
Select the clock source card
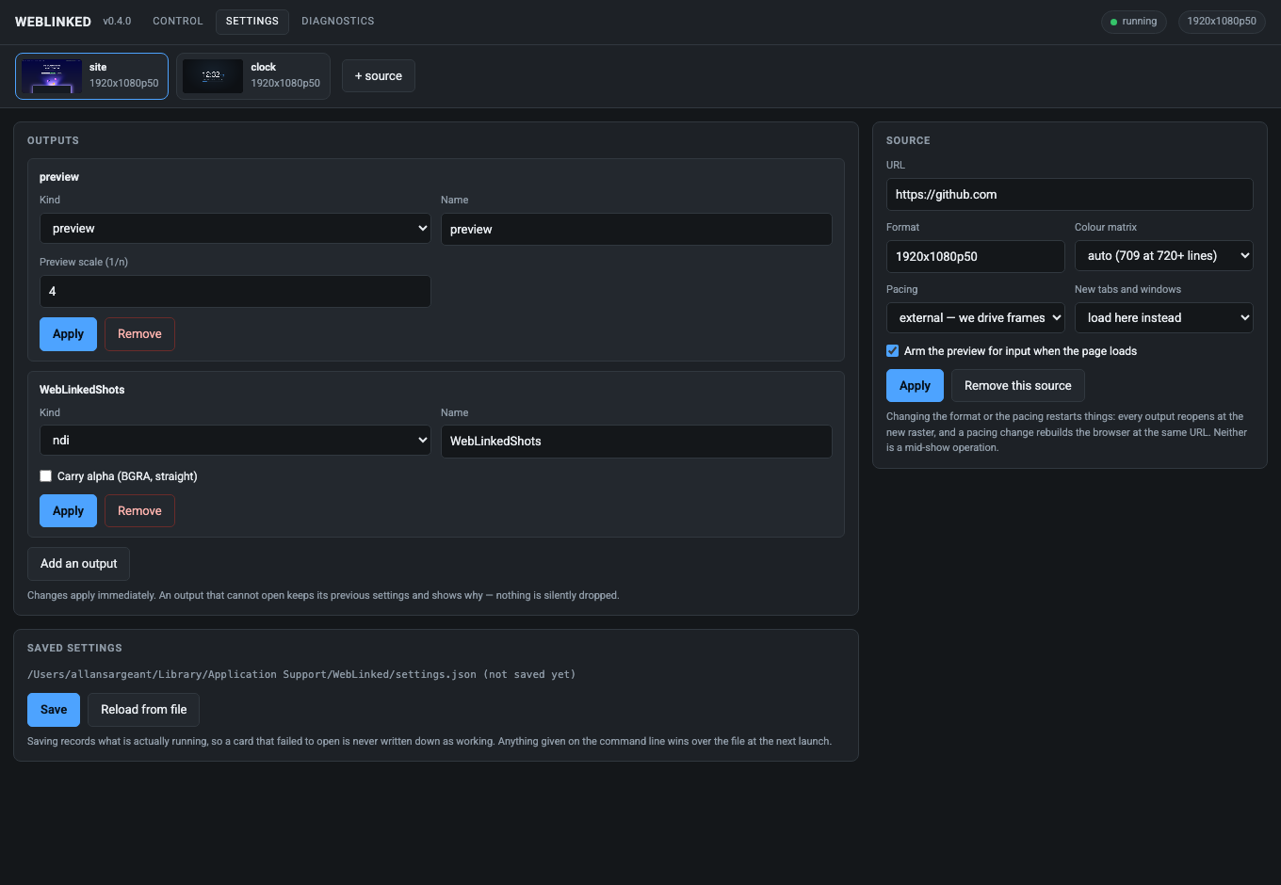[x=253, y=76]
